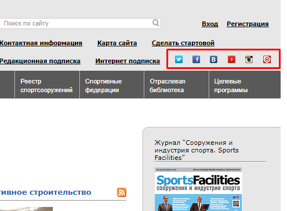Open the orange RSS feed icon
Image resolution: width=287 pixels, height=211 pixels.
click(x=122, y=192)
